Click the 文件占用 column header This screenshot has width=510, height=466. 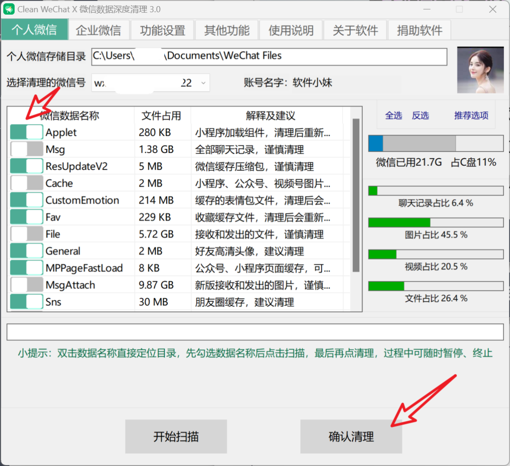click(x=161, y=116)
